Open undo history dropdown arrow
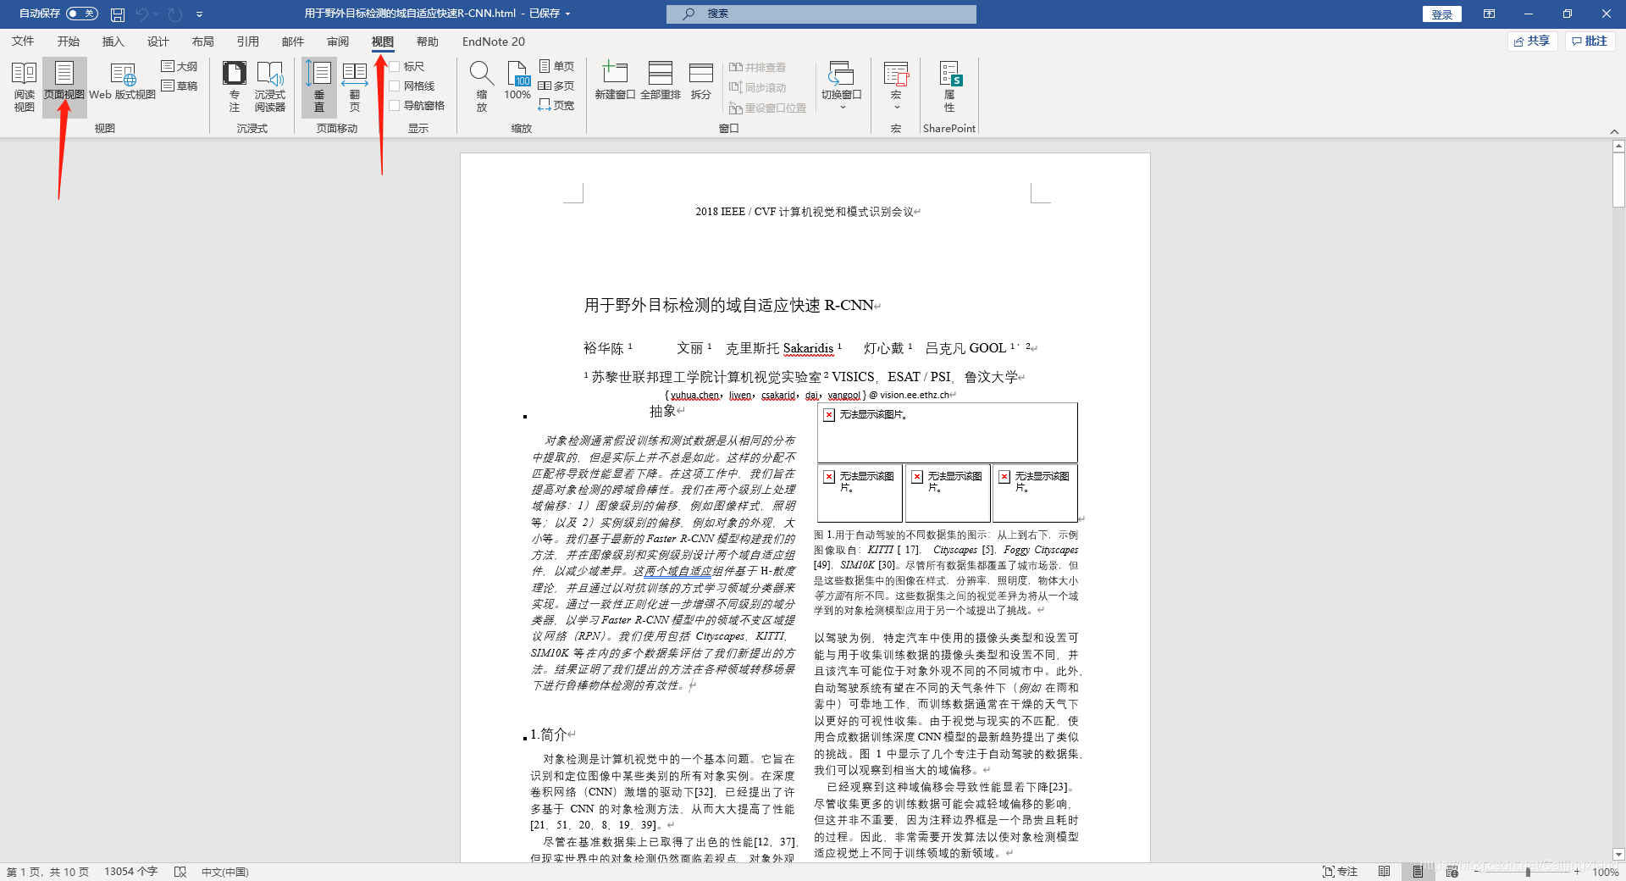This screenshot has width=1626, height=881. 157,14
